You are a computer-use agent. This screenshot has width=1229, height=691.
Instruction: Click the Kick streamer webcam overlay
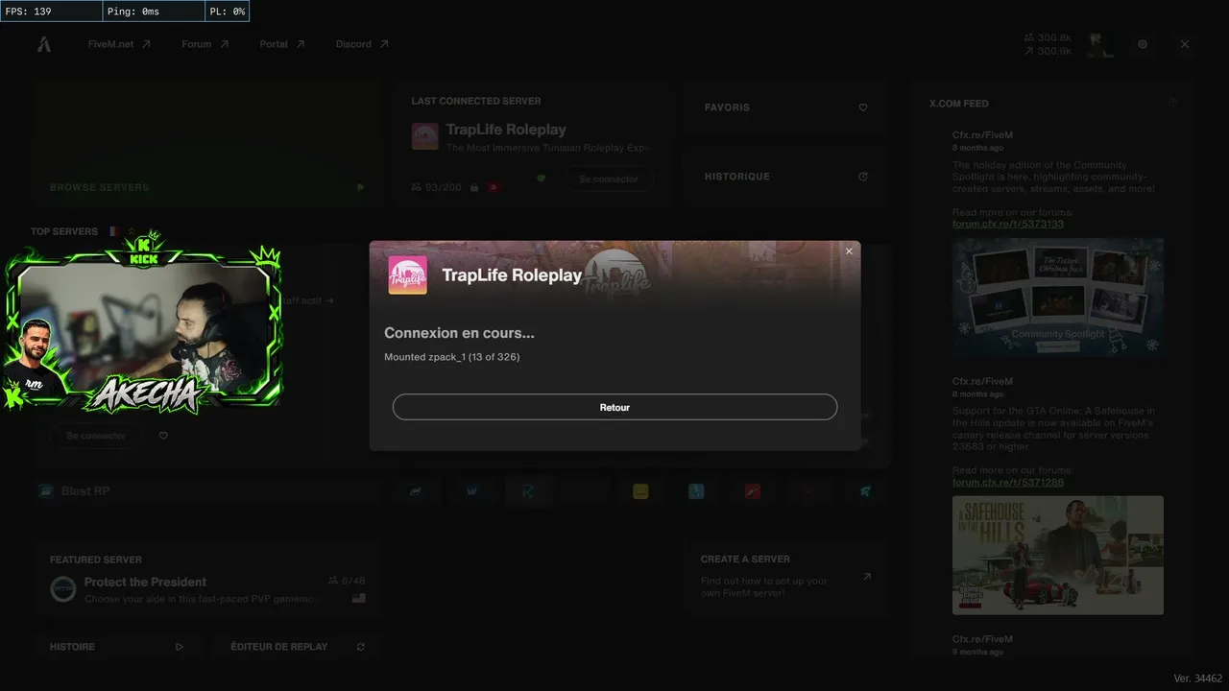click(142, 322)
